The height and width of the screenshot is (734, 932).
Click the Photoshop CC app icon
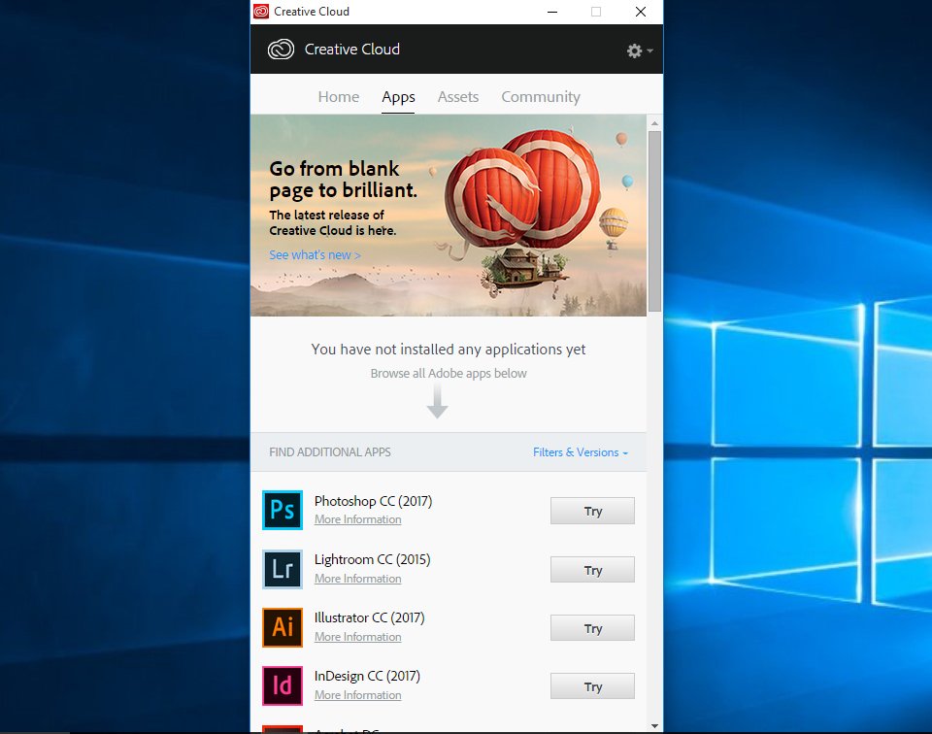[x=283, y=510]
